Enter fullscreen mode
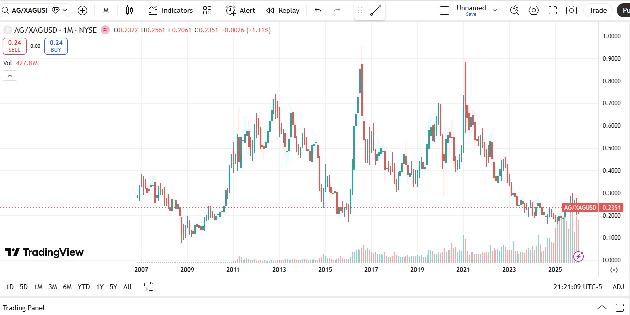The image size is (630, 315). click(x=553, y=10)
